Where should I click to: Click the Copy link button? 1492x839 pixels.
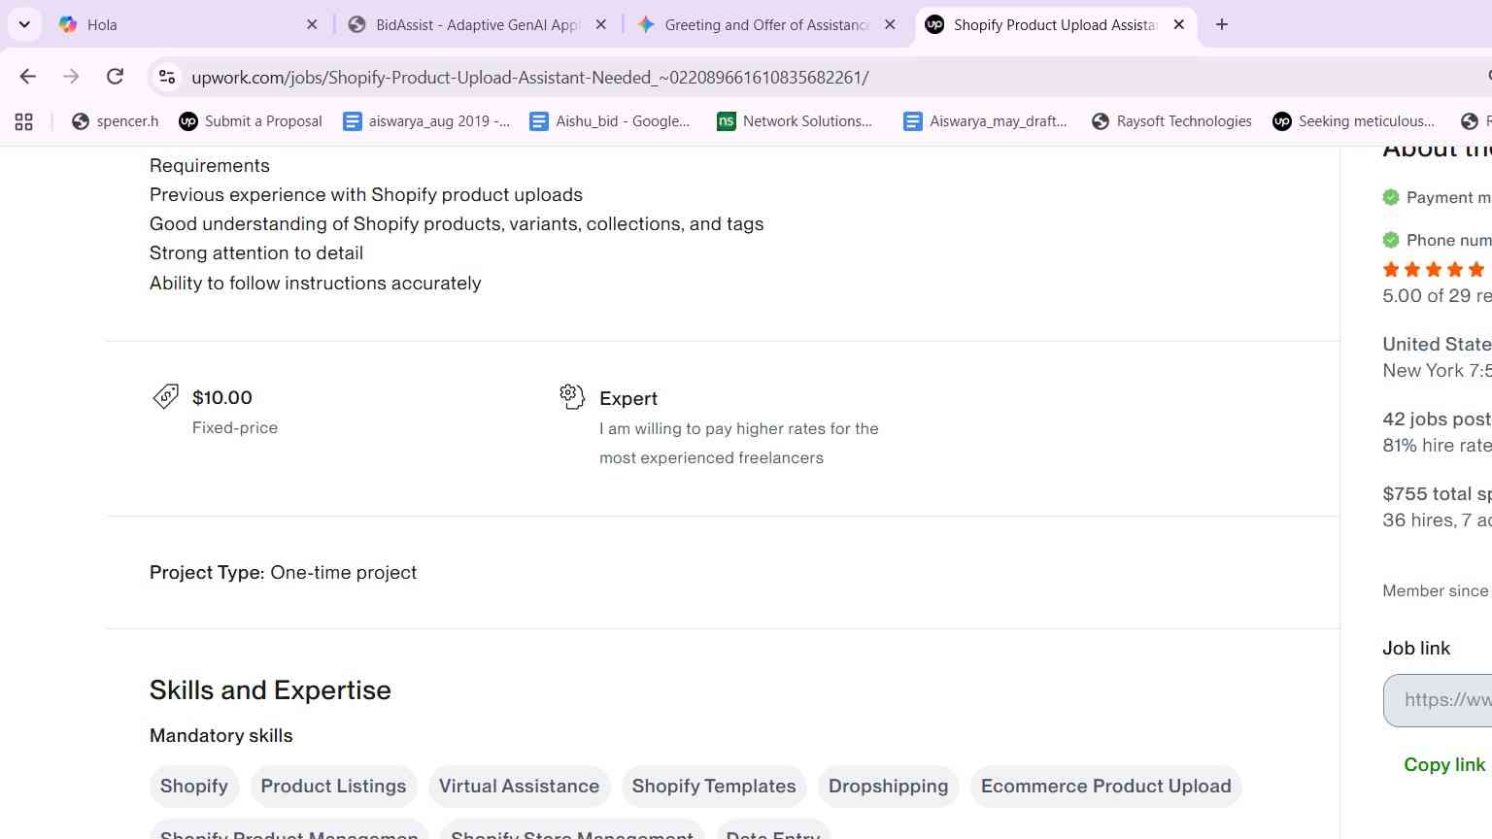pos(1444,764)
